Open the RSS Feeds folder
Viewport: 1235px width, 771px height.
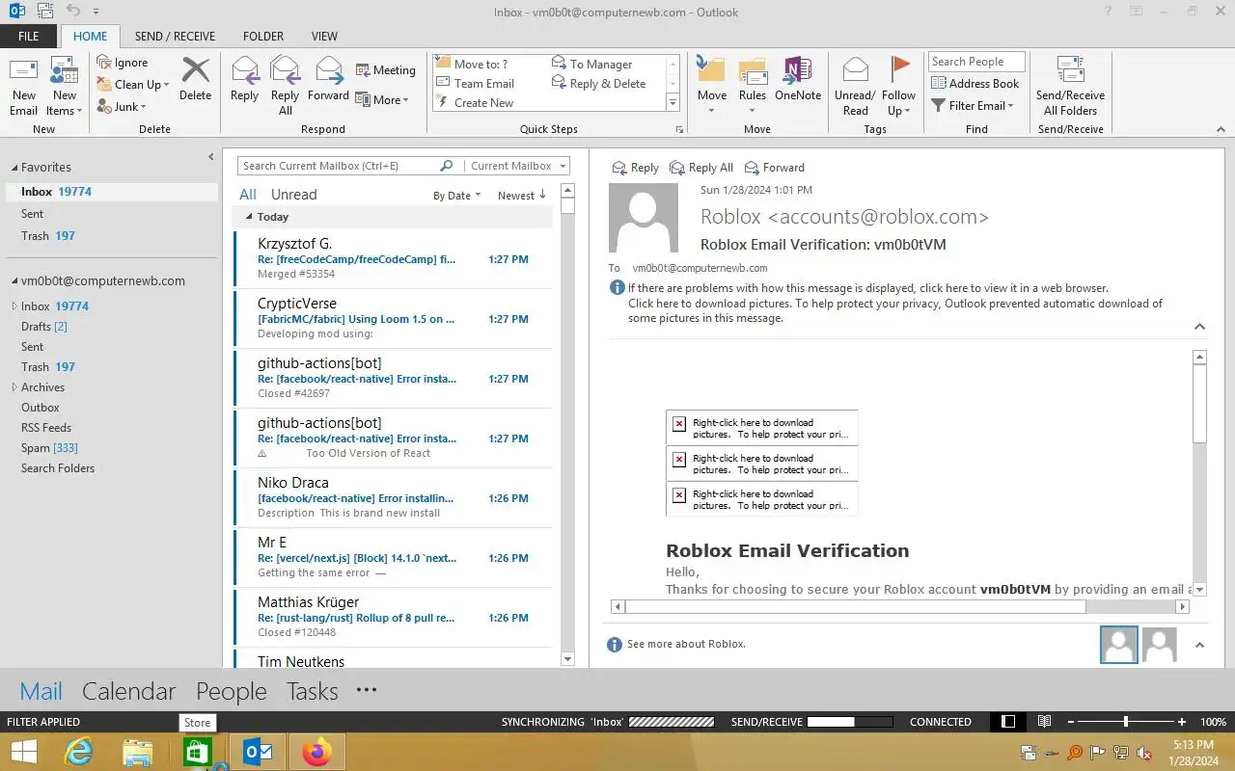tap(46, 428)
